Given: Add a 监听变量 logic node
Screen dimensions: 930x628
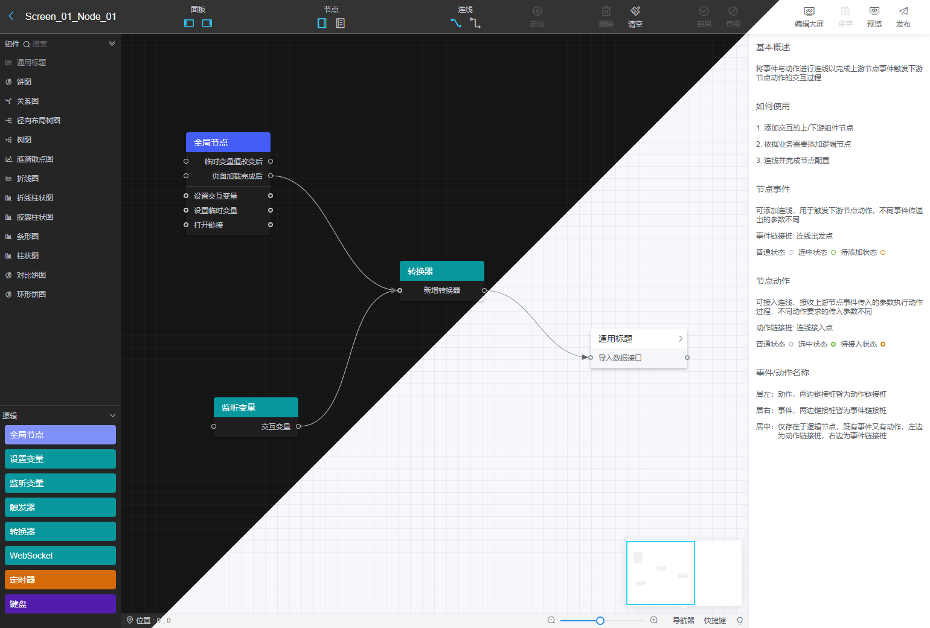Looking at the screenshot, I should click(60, 483).
